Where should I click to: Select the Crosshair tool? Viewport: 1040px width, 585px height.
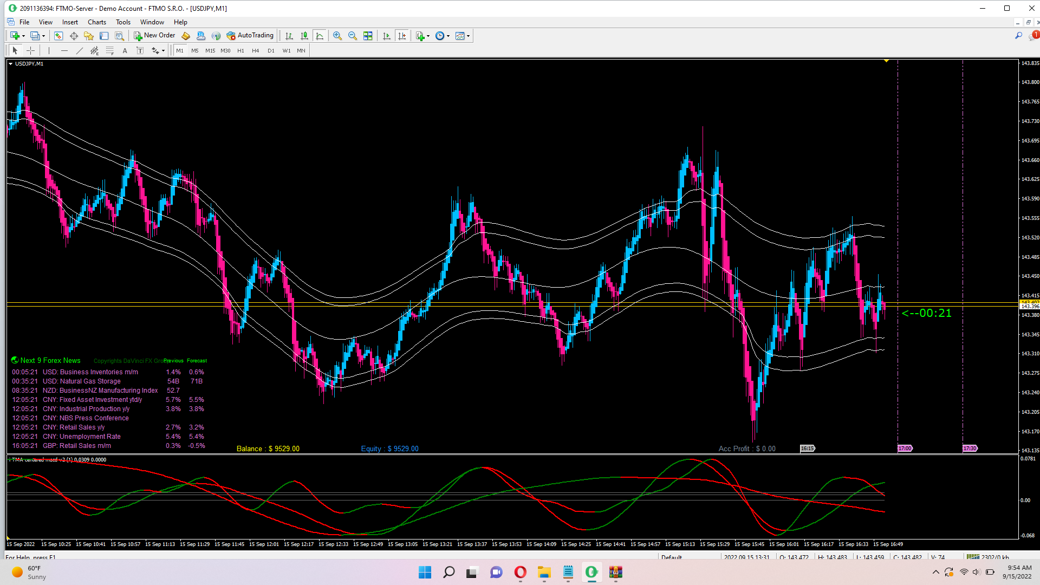[x=31, y=50]
